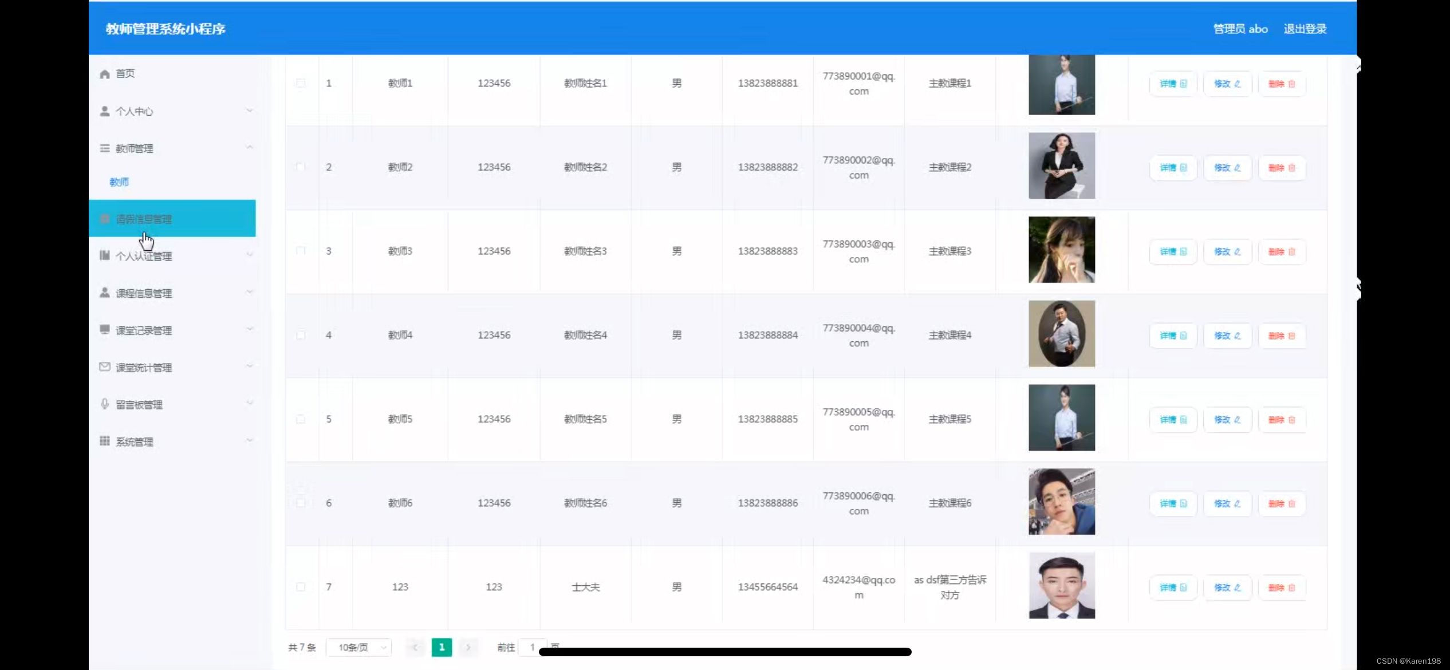Expand the 课程信息管理 chevron
Viewport: 1450px width, 670px height.
pos(249,292)
